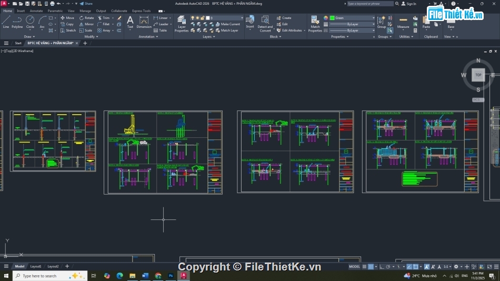This screenshot has height=281, width=500.
Task: Pick the Match Properties tool
Action: 315,24
